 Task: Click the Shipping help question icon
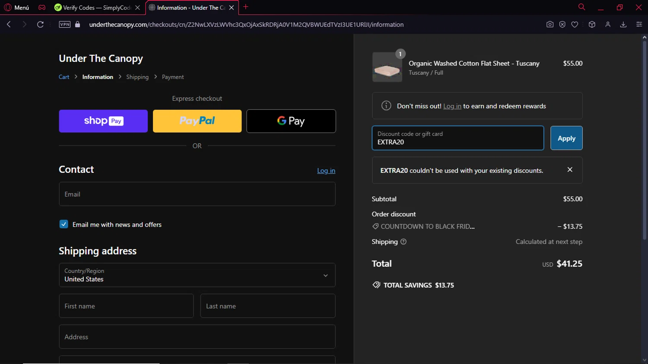[403, 242]
